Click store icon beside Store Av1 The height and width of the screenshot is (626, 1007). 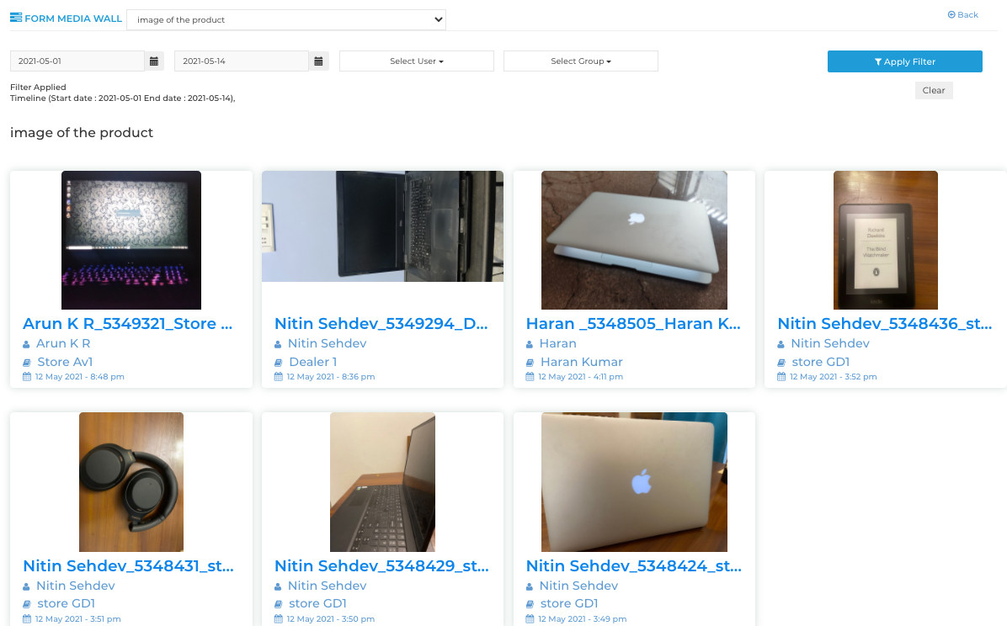26,363
